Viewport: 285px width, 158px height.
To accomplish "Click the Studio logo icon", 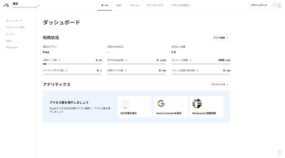I will [x=6, y=5].
